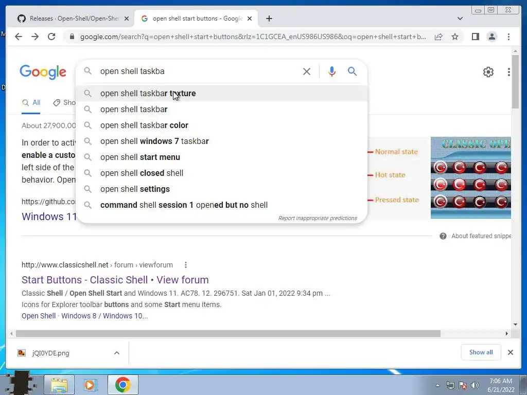Click the share page icon in address bar
Screen dimensions: 527x395
(x=438, y=37)
